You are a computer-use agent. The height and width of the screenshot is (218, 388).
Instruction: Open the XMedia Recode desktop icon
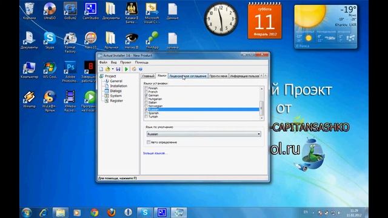click(x=70, y=101)
